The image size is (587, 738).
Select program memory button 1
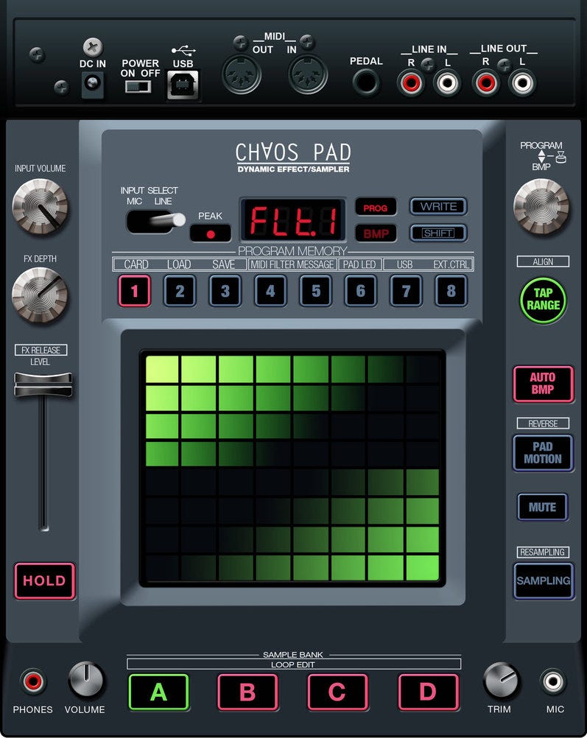click(135, 291)
